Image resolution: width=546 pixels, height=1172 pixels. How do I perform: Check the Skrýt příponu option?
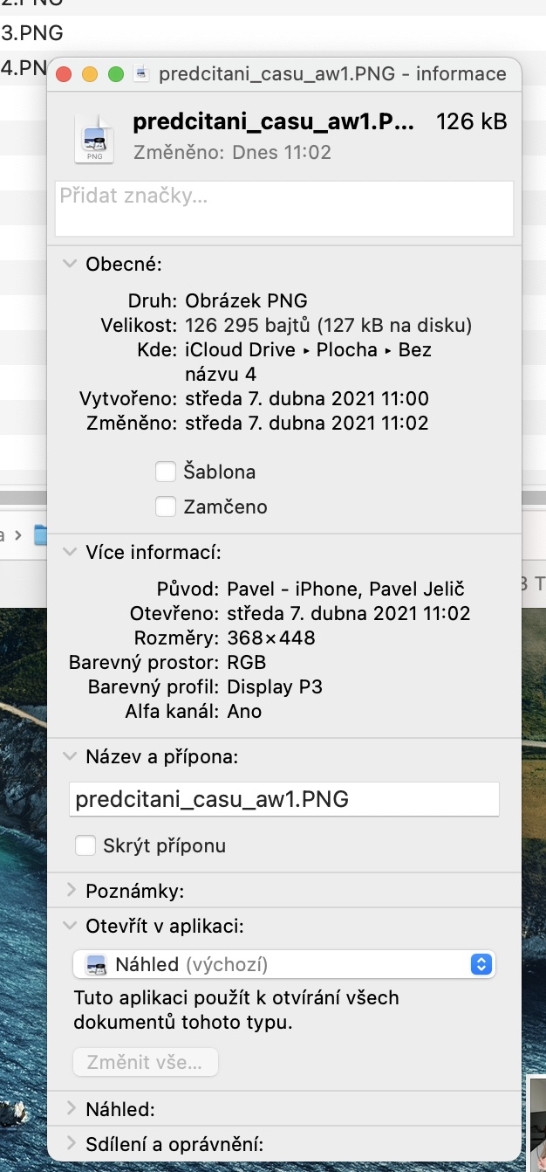pyautogui.click(x=85, y=845)
